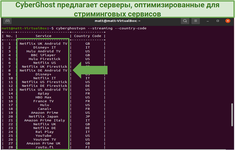Image resolution: width=235 pixels, height=150 pixels.
Task: Click row number 1
Action: [10, 44]
